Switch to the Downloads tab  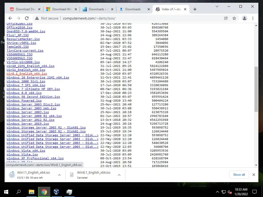point(134,9)
